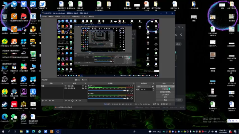The image size is (239, 134).
Task: Add a new scene with plus icon
Action: pos(43,101)
